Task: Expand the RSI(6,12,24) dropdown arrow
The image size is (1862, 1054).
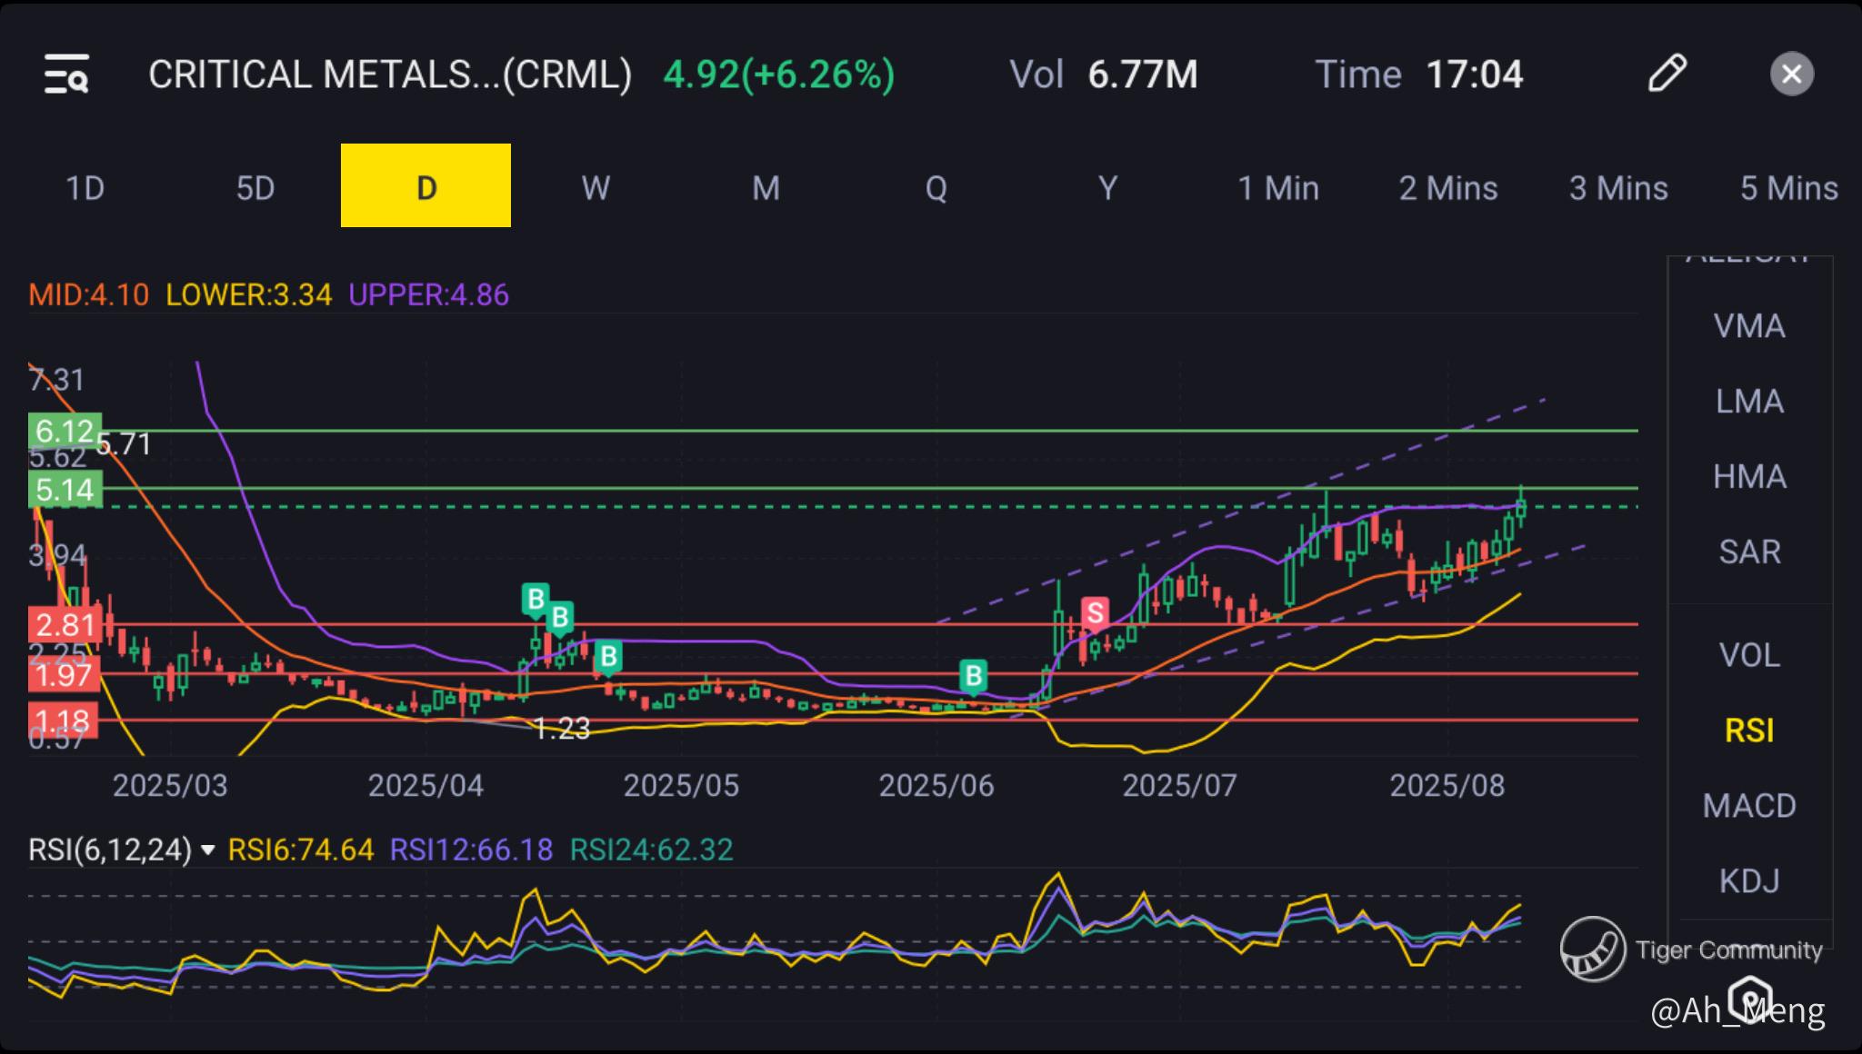Action: tap(207, 850)
